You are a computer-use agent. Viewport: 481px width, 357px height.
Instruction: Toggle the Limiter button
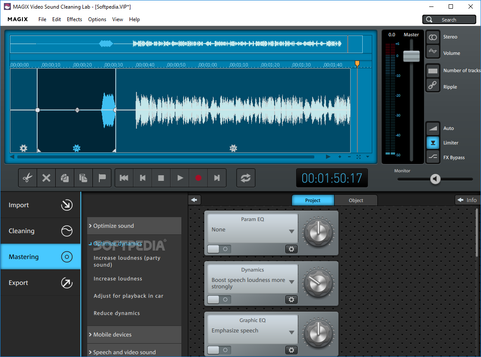coord(433,143)
